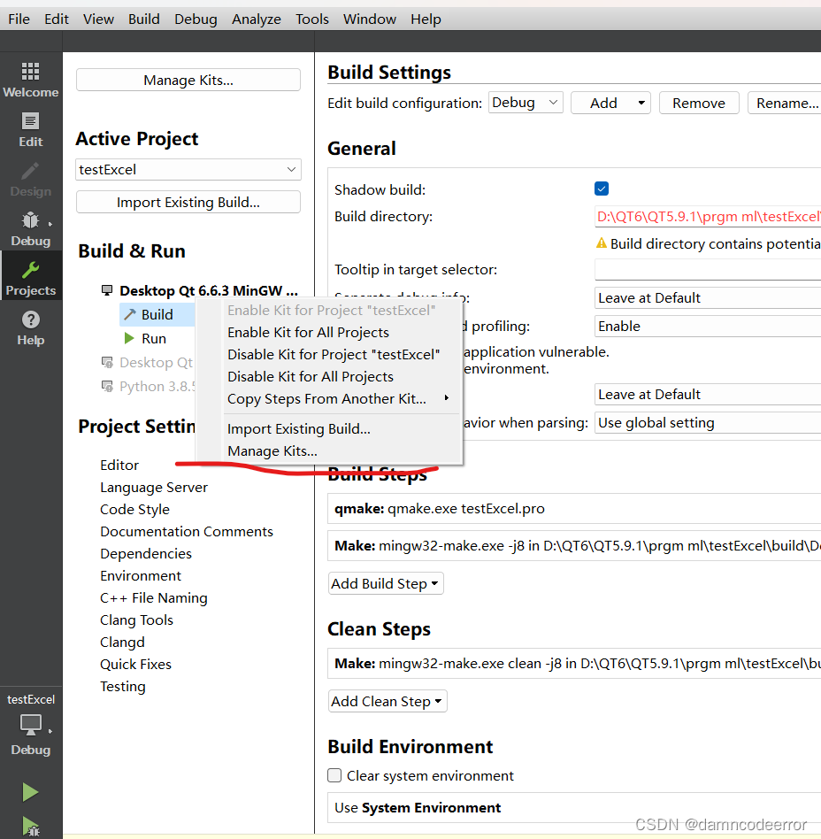Viewport: 821px width, 839px height.
Task: Run the project with green arrow
Action: [30, 792]
